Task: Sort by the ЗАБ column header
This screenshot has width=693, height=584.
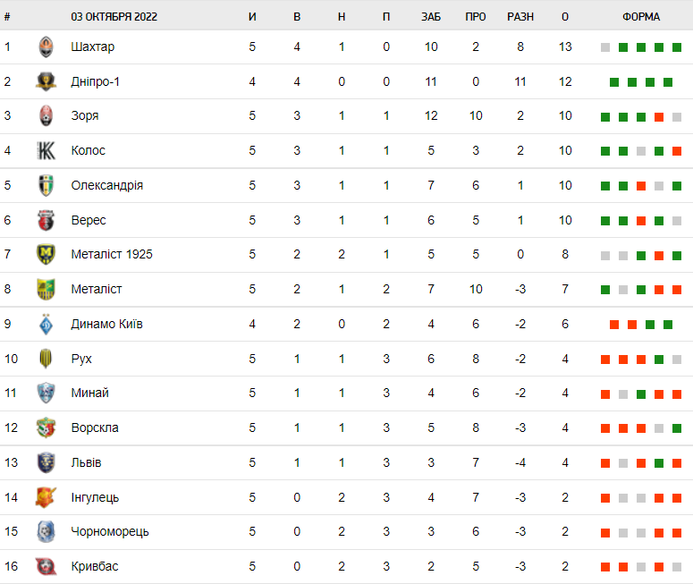Action: click(431, 17)
